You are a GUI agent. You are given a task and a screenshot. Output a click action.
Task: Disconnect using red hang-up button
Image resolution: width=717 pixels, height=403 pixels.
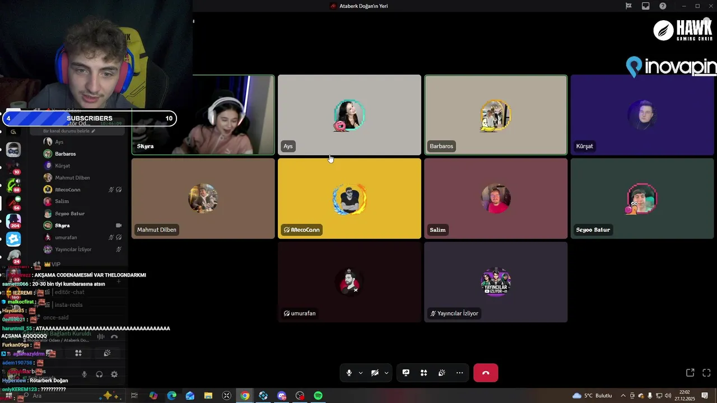[486, 373]
